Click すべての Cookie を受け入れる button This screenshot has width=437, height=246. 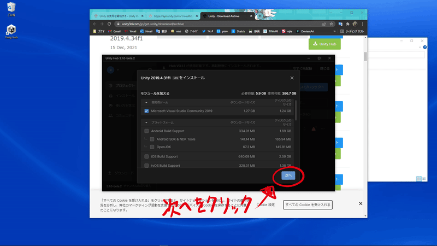[308, 204]
